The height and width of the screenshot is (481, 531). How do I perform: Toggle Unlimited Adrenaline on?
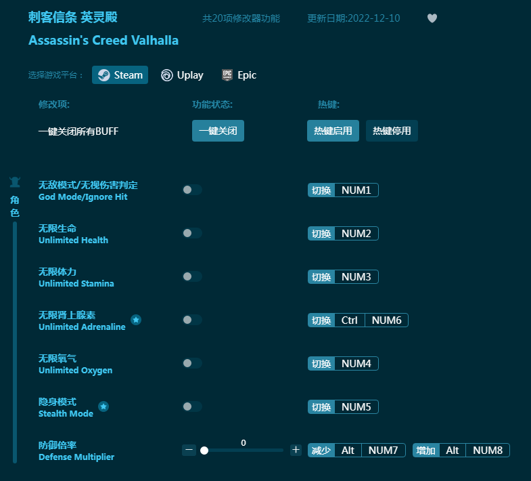tap(192, 320)
